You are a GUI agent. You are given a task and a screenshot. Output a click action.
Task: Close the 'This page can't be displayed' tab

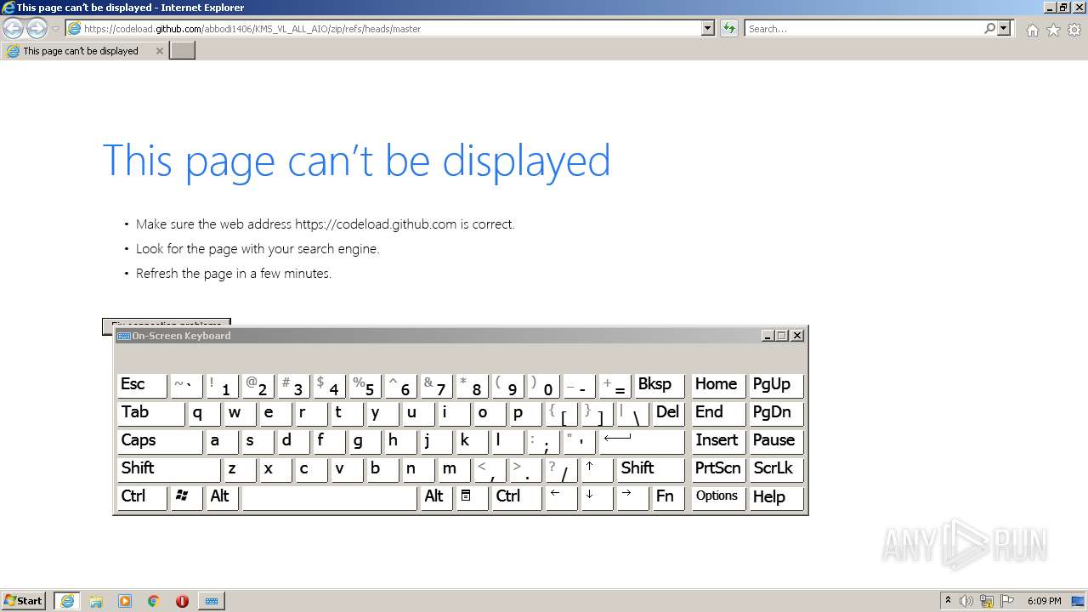[159, 51]
